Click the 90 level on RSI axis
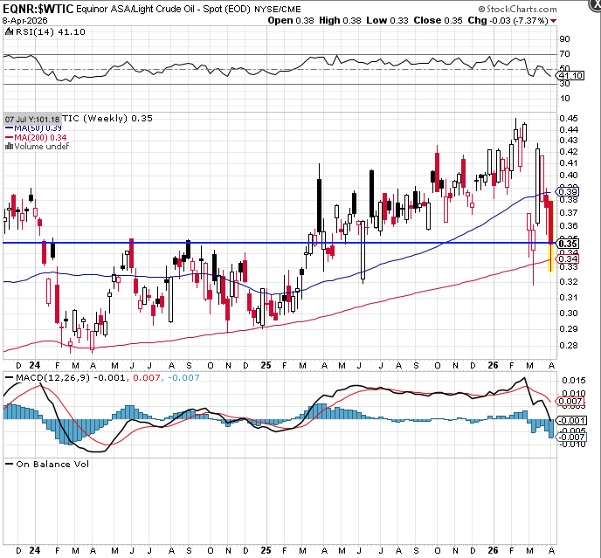This screenshot has height=558, width=601. click(564, 39)
